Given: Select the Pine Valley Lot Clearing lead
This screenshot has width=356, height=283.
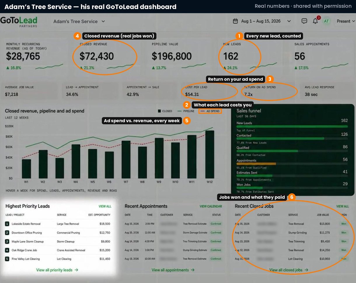Looking at the screenshot, I should pos(58,259).
